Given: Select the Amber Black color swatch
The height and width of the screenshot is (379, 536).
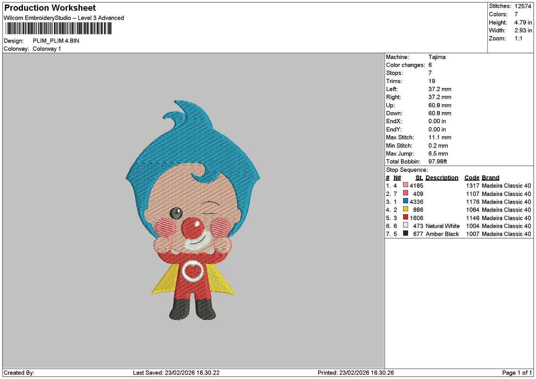Looking at the screenshot, I should [x=405, y=233].
